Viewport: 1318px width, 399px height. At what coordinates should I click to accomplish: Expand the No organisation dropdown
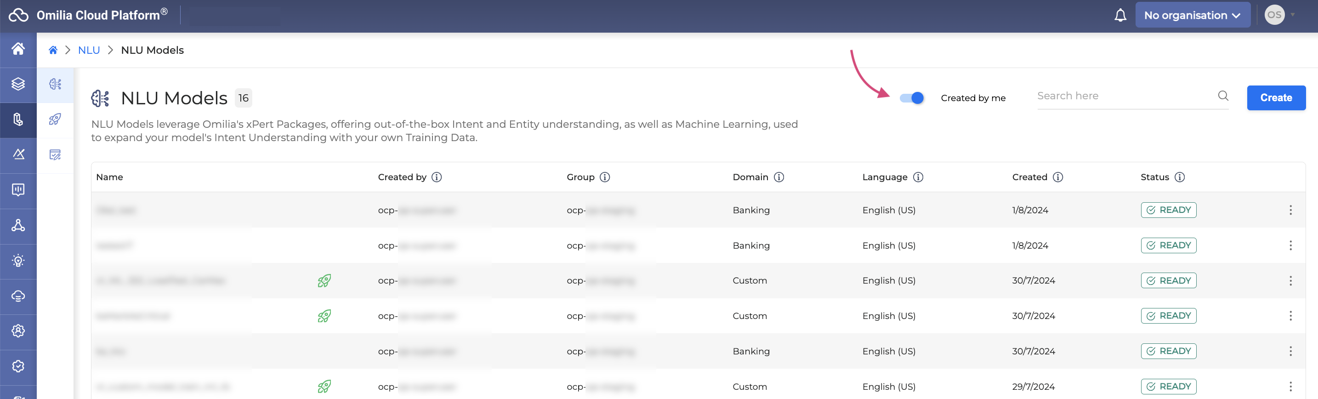click(1193, 15)
